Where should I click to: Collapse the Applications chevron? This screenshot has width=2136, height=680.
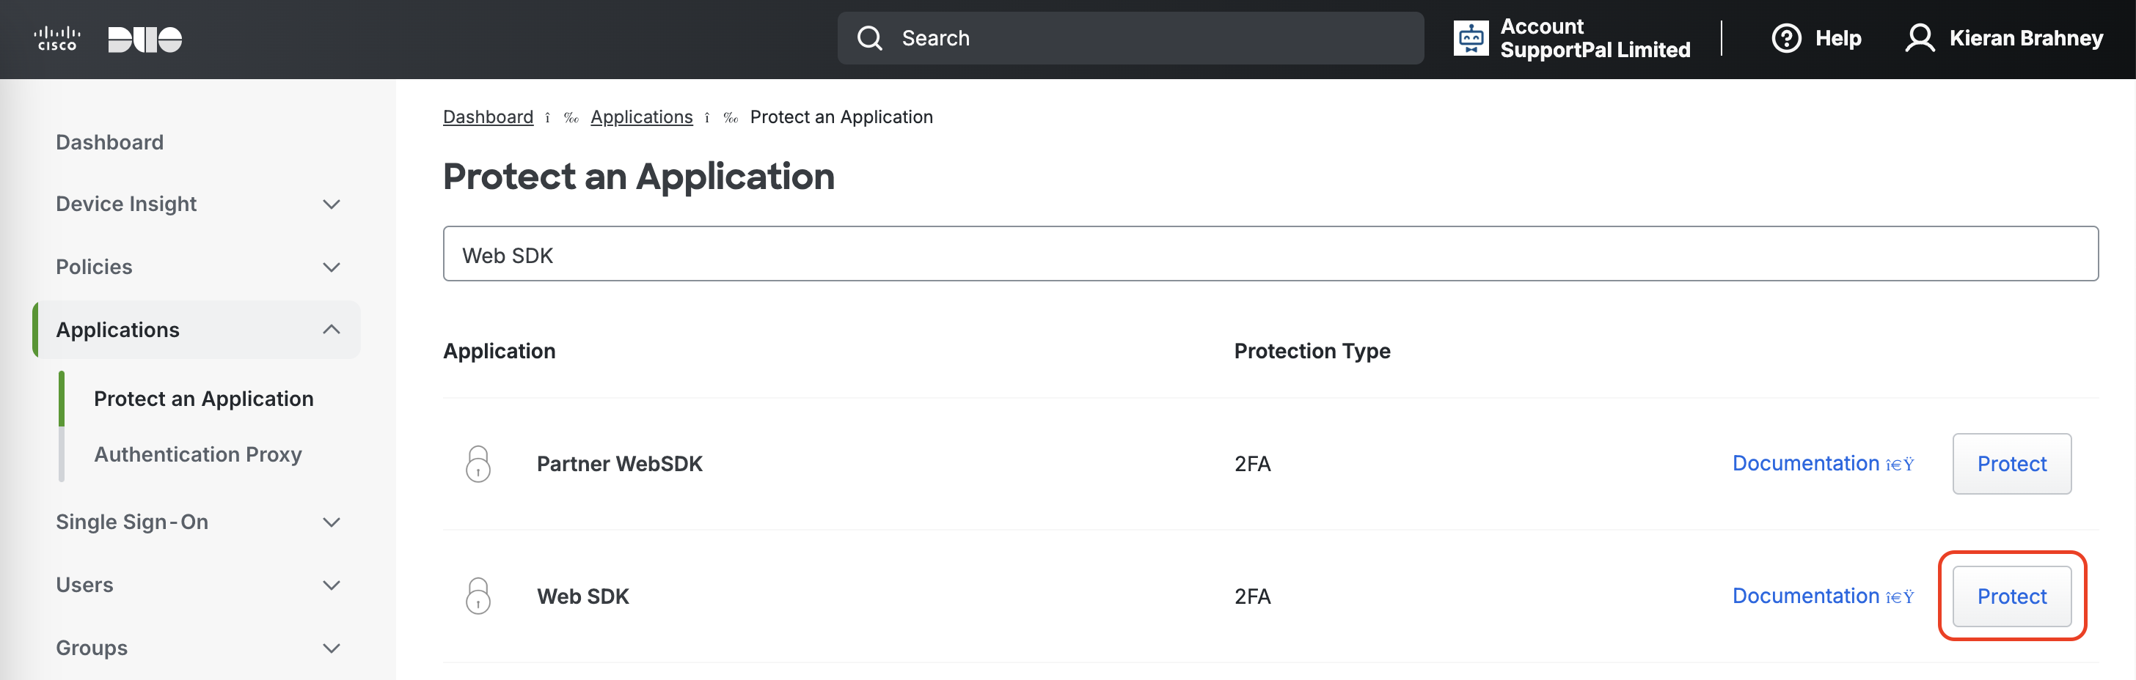coord(332,330)
